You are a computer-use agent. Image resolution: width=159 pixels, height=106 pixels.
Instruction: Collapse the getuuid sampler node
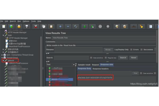click(x=3, y=61)
